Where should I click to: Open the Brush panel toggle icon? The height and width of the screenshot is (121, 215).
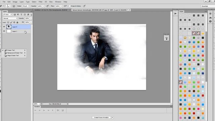click(x=14, y=6)
